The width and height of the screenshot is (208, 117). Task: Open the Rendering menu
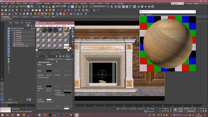pos(66,4)
